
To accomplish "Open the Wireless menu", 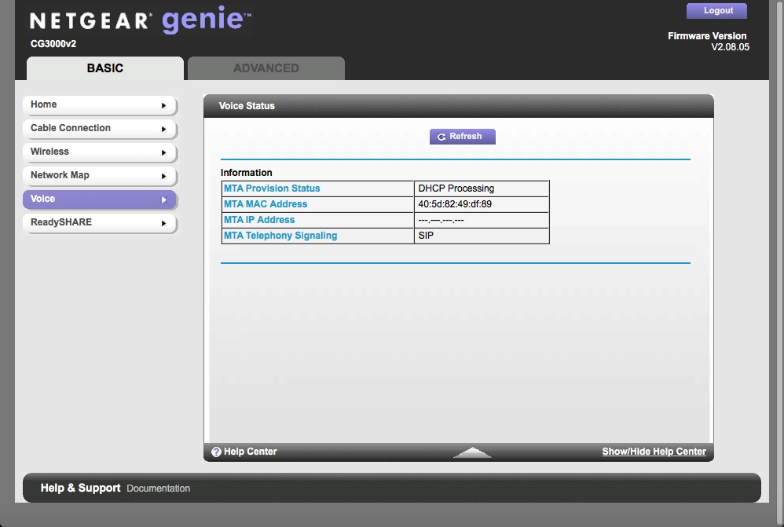I will tap(100, 152).
